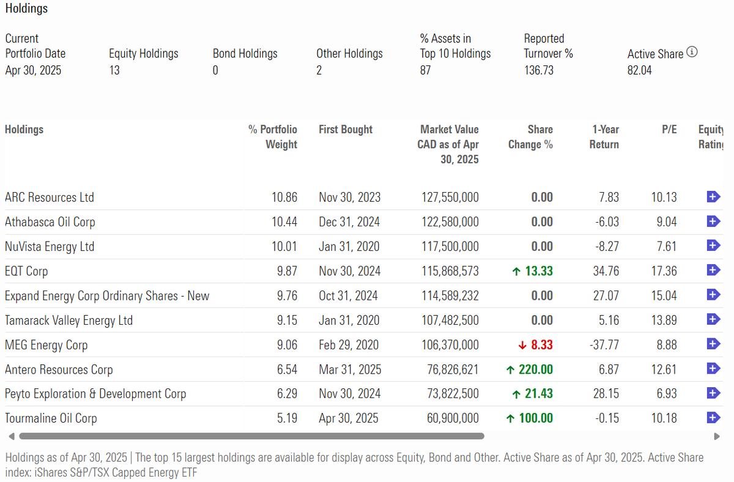734x482 pixels.
Task: Open Tourmaline Oil Corp holding
Action: pyautogui.click(x=51, y=418)
